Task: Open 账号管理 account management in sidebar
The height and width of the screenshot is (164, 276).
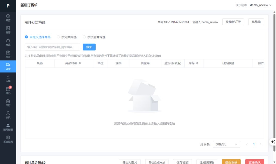Action: click(x=8, y=127)
